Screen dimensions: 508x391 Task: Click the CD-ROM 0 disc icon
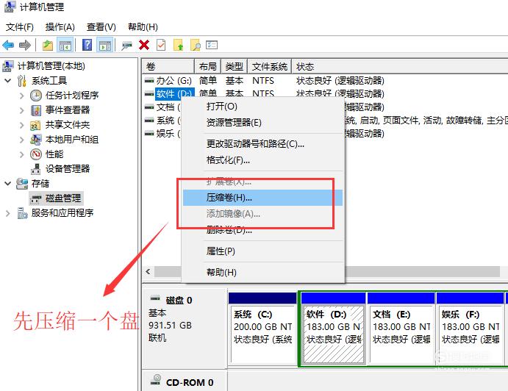156,380
